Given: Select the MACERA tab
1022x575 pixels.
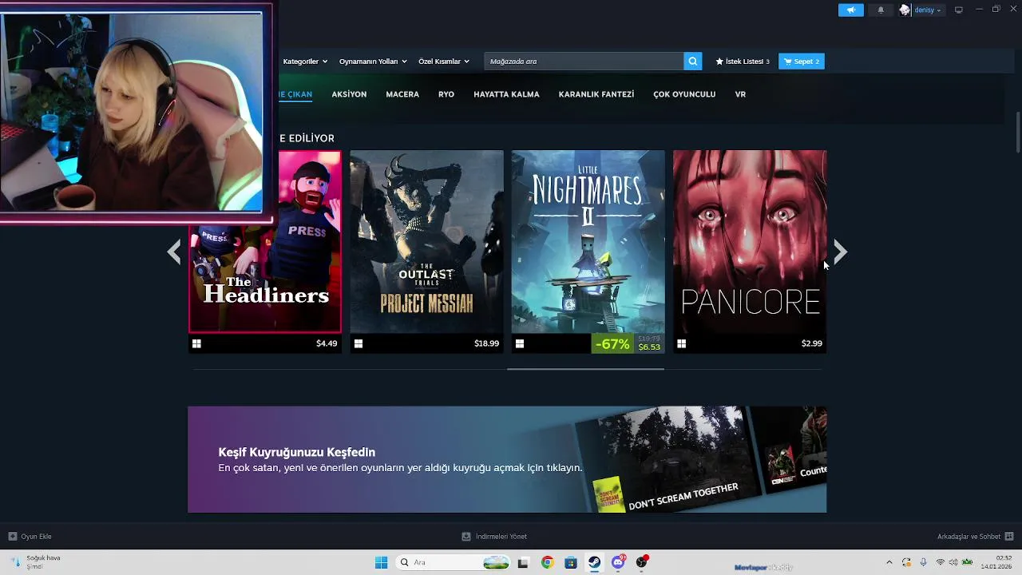Looking at the screenshot, I should point(402,94).
